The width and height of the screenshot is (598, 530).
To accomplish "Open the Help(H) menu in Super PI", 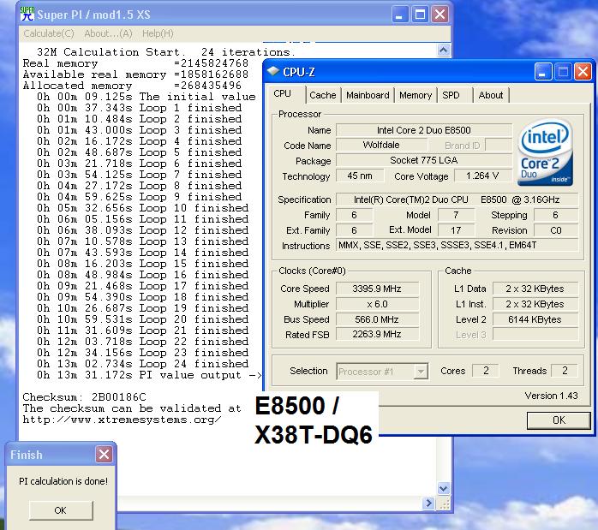I will tap(158, 33).
